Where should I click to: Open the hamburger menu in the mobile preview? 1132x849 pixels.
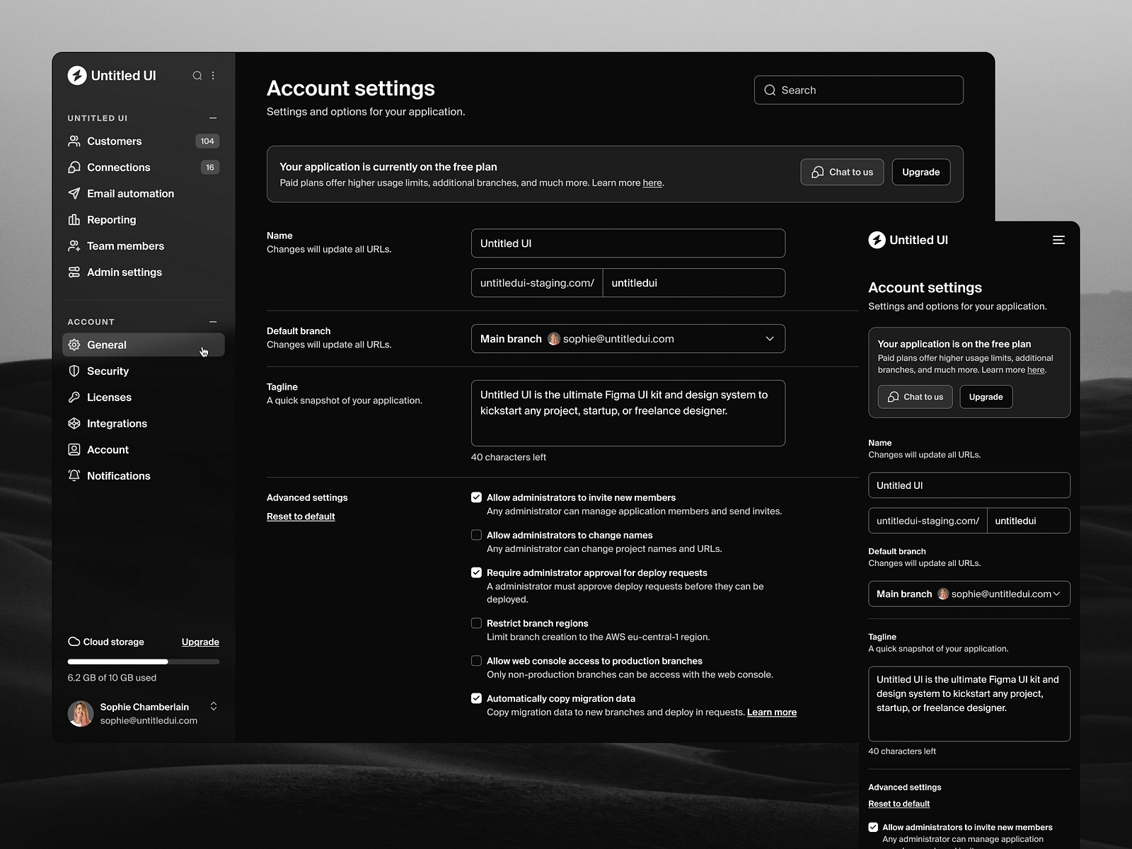(1058, 240)
